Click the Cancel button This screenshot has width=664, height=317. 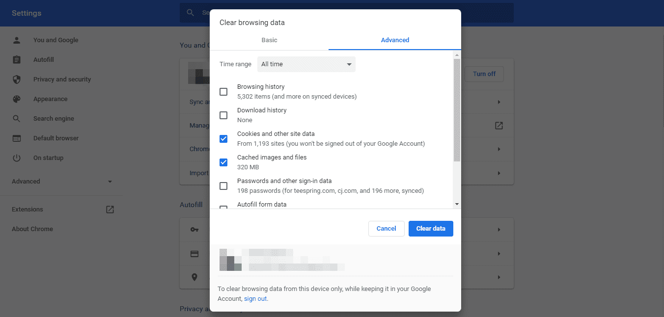coord(387,229)
